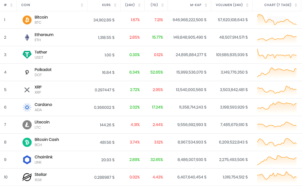Image resolution: width=302 pixels, height=186 pixels.
Task: Open the Polkadot 7-day chart thumbnail
Action: coord(277,73)
